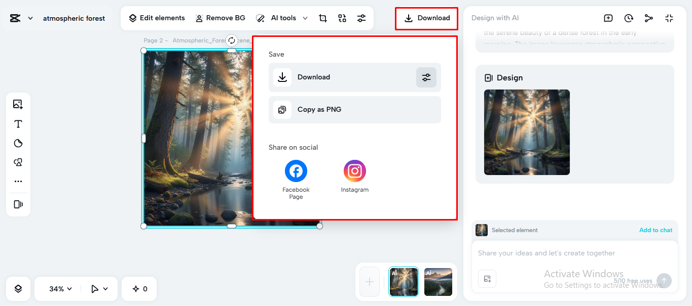Viewport: 692px width, 306px height.
Task: Open download settings sliders icon
Action: [426, 77]
